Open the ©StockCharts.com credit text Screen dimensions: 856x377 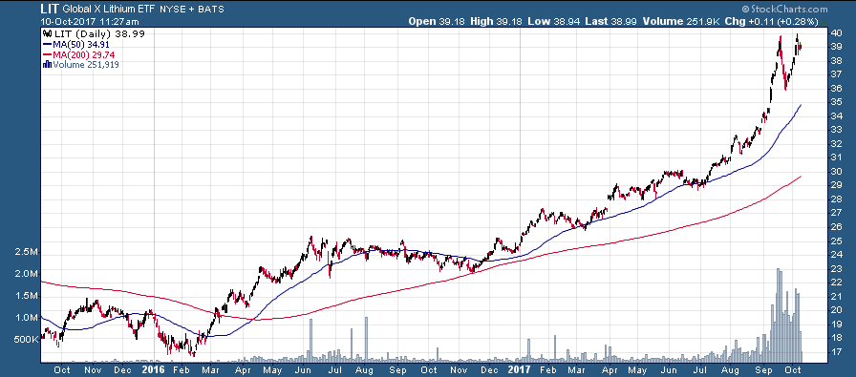(784, 10)
